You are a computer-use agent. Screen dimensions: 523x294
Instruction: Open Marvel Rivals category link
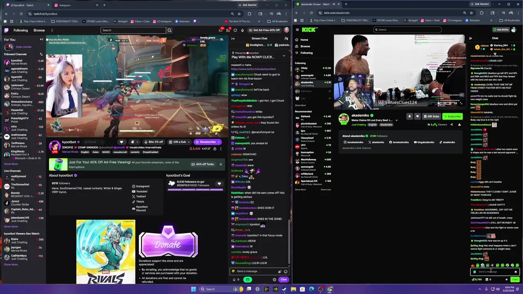click(x=70, y=152)
